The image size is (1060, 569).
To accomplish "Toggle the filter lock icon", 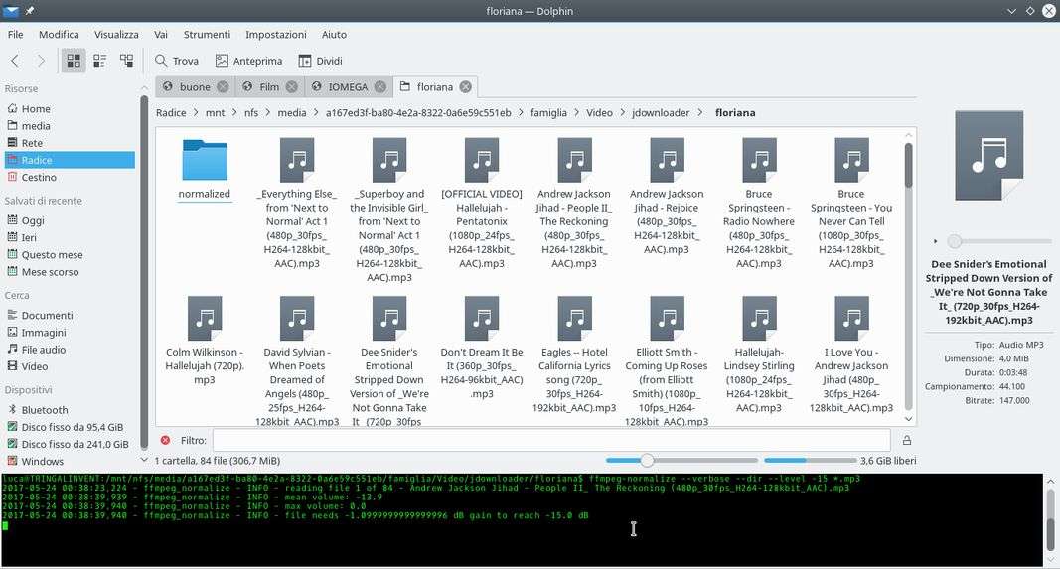I will 906,440.
